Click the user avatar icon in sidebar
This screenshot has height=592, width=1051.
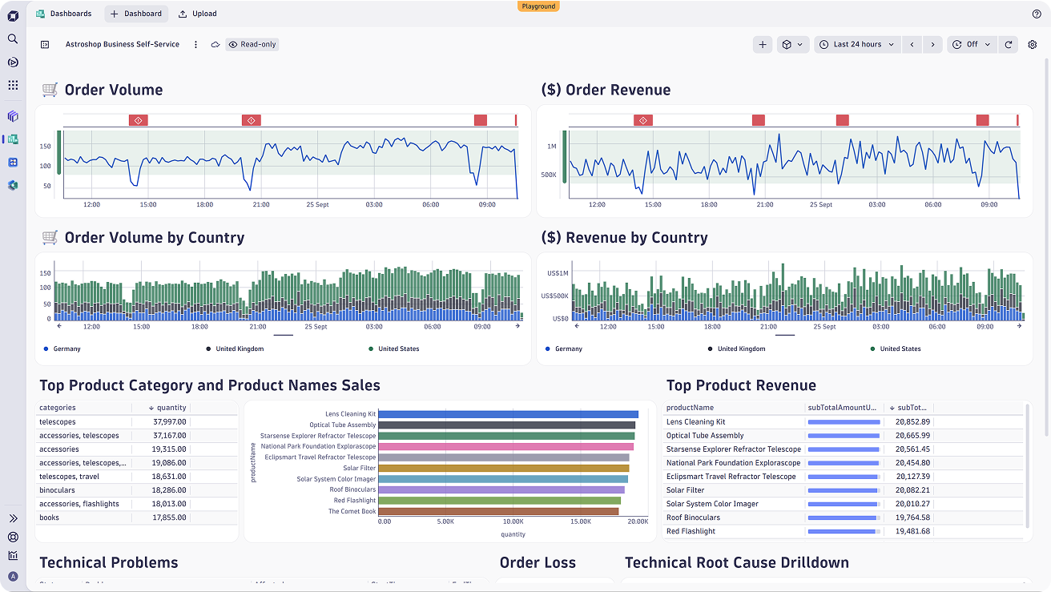coord(13,576)
